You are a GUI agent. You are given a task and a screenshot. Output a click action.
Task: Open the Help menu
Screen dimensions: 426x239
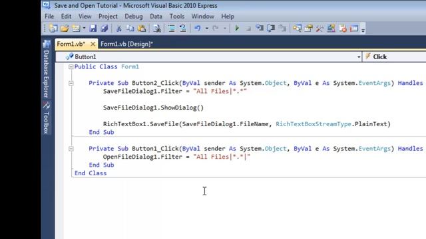point(228,17)
